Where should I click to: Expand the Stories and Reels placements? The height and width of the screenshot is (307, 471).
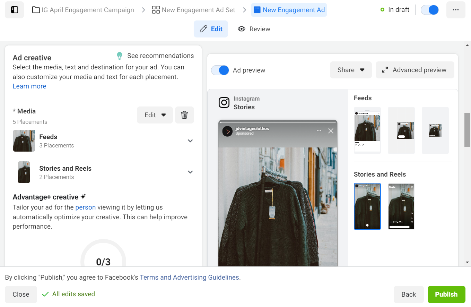click(190, 172)
